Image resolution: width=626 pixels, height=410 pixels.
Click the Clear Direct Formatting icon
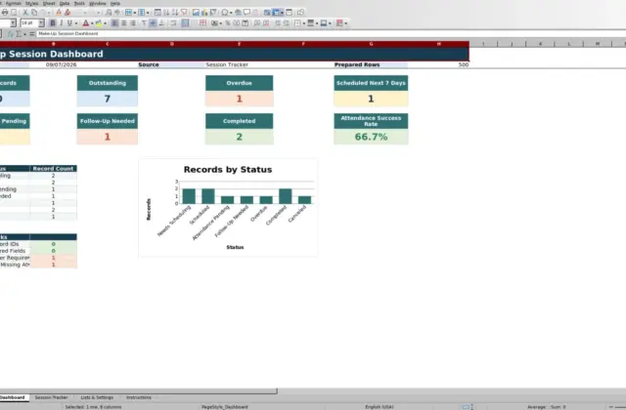(67, 13)
